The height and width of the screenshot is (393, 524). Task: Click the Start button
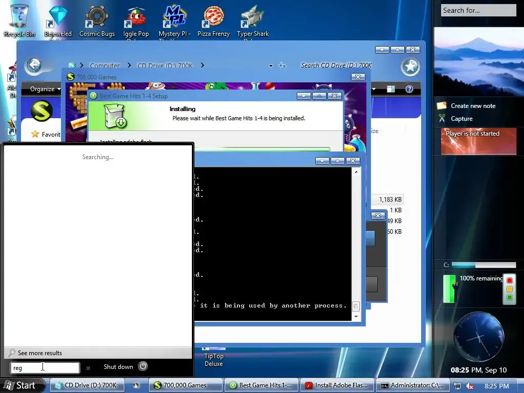point(22,385)
